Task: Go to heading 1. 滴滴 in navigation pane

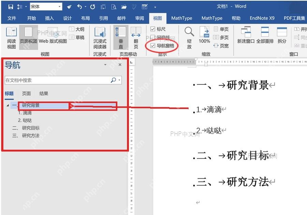Action: click(x=25, y=113)
